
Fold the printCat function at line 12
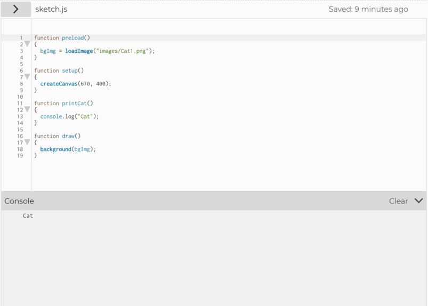tap(27, 109)
